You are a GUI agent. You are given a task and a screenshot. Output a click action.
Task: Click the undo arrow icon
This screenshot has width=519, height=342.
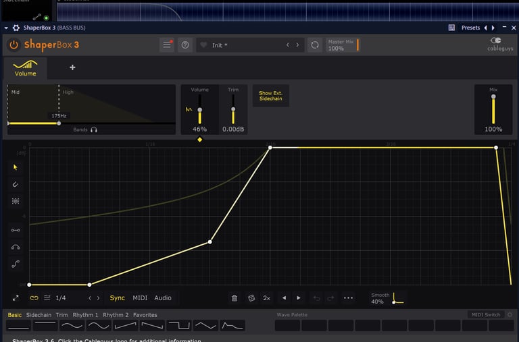point(317,298)
